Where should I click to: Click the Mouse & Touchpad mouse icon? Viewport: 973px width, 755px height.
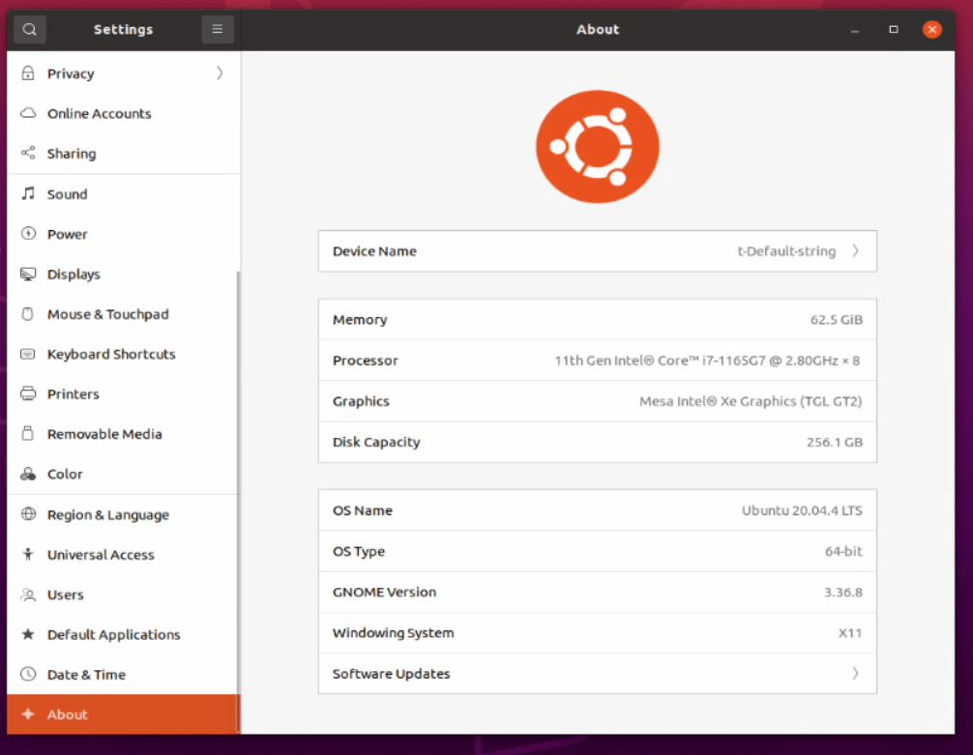click(x=28, y=314)
